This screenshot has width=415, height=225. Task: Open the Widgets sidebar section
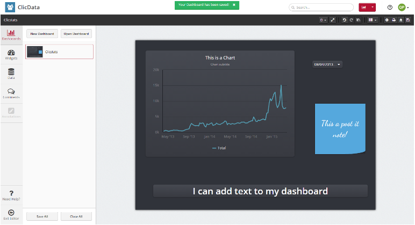point(11,55)
